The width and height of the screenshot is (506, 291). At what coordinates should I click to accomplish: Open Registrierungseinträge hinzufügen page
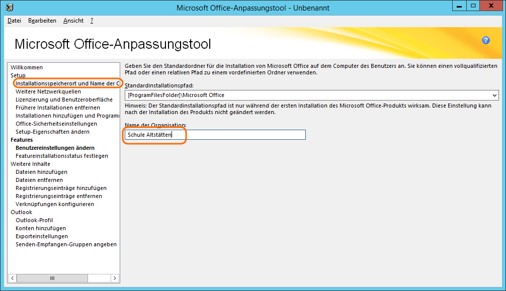coord(61,188)
